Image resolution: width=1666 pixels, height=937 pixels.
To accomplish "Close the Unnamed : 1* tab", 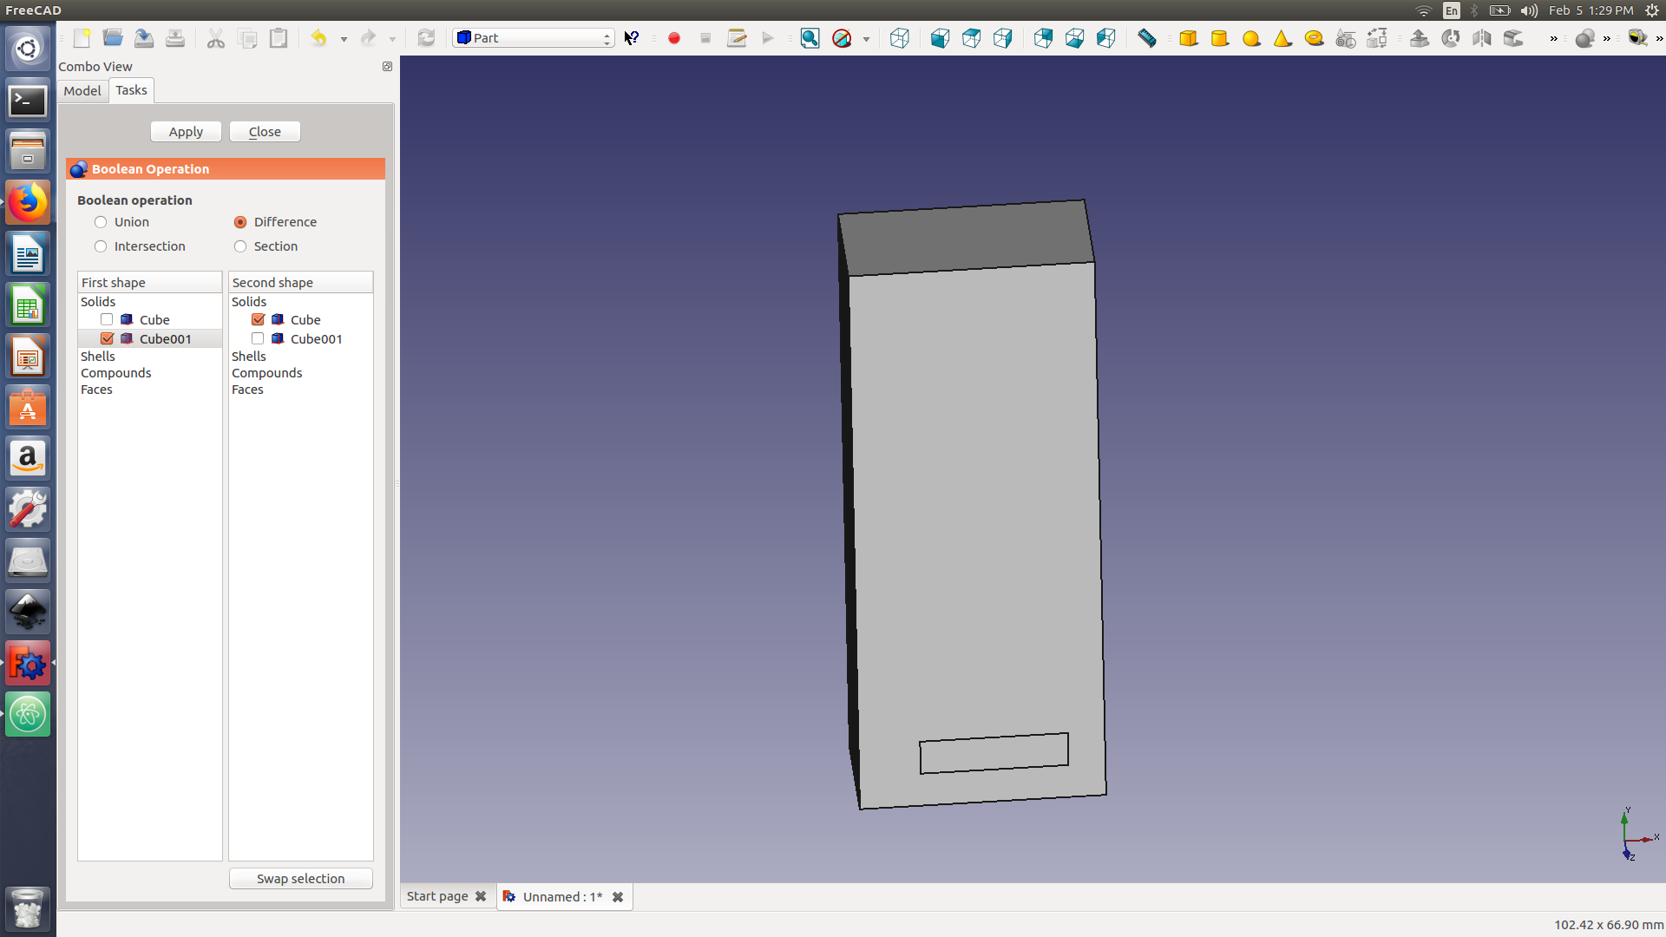I will tap(618, 897).
